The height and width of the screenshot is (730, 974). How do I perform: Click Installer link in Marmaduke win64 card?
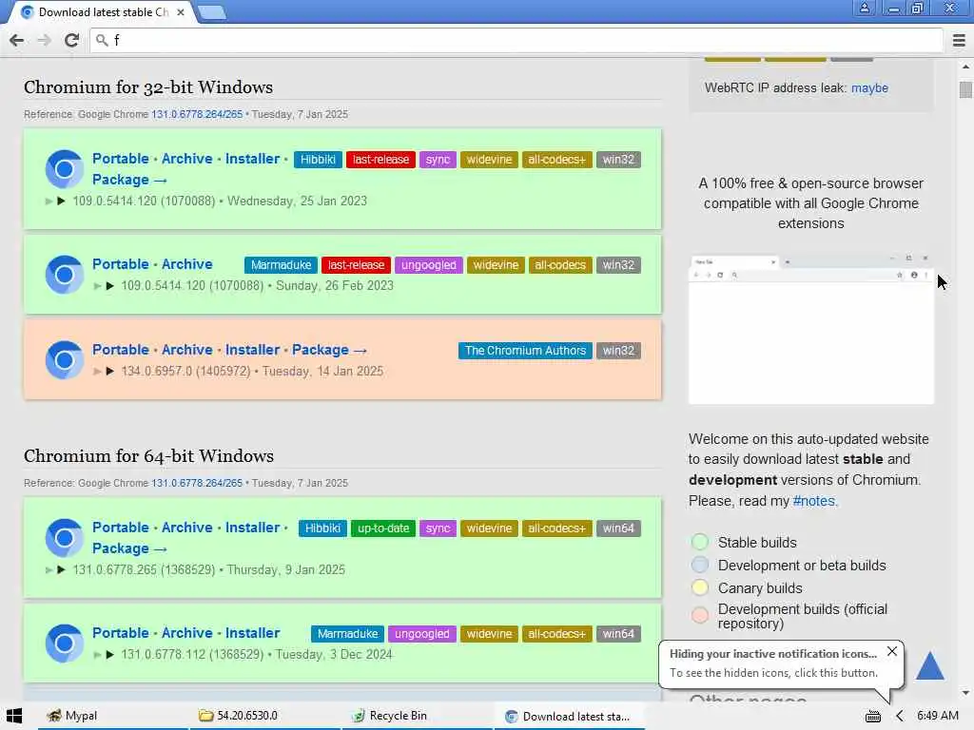click(x=252, y=633)
